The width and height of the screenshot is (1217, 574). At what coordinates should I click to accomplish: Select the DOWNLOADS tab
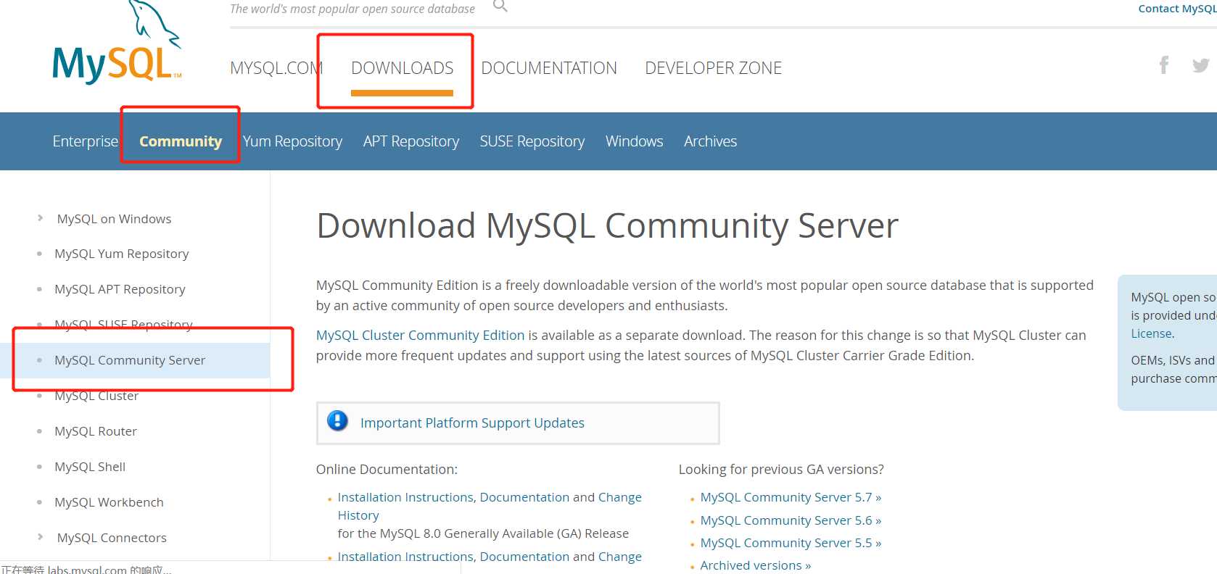pyautogui.click(x=402, y=68)
